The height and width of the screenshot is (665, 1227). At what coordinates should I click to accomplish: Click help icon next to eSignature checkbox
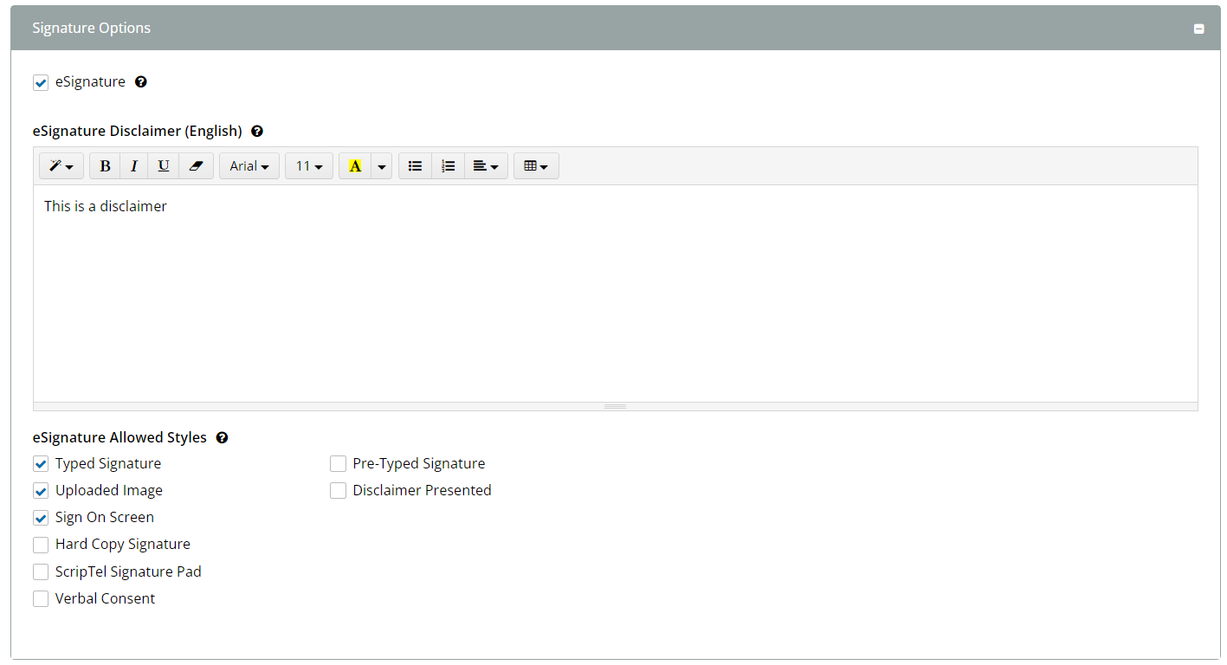pyautogui.click(x=141, y=82)
